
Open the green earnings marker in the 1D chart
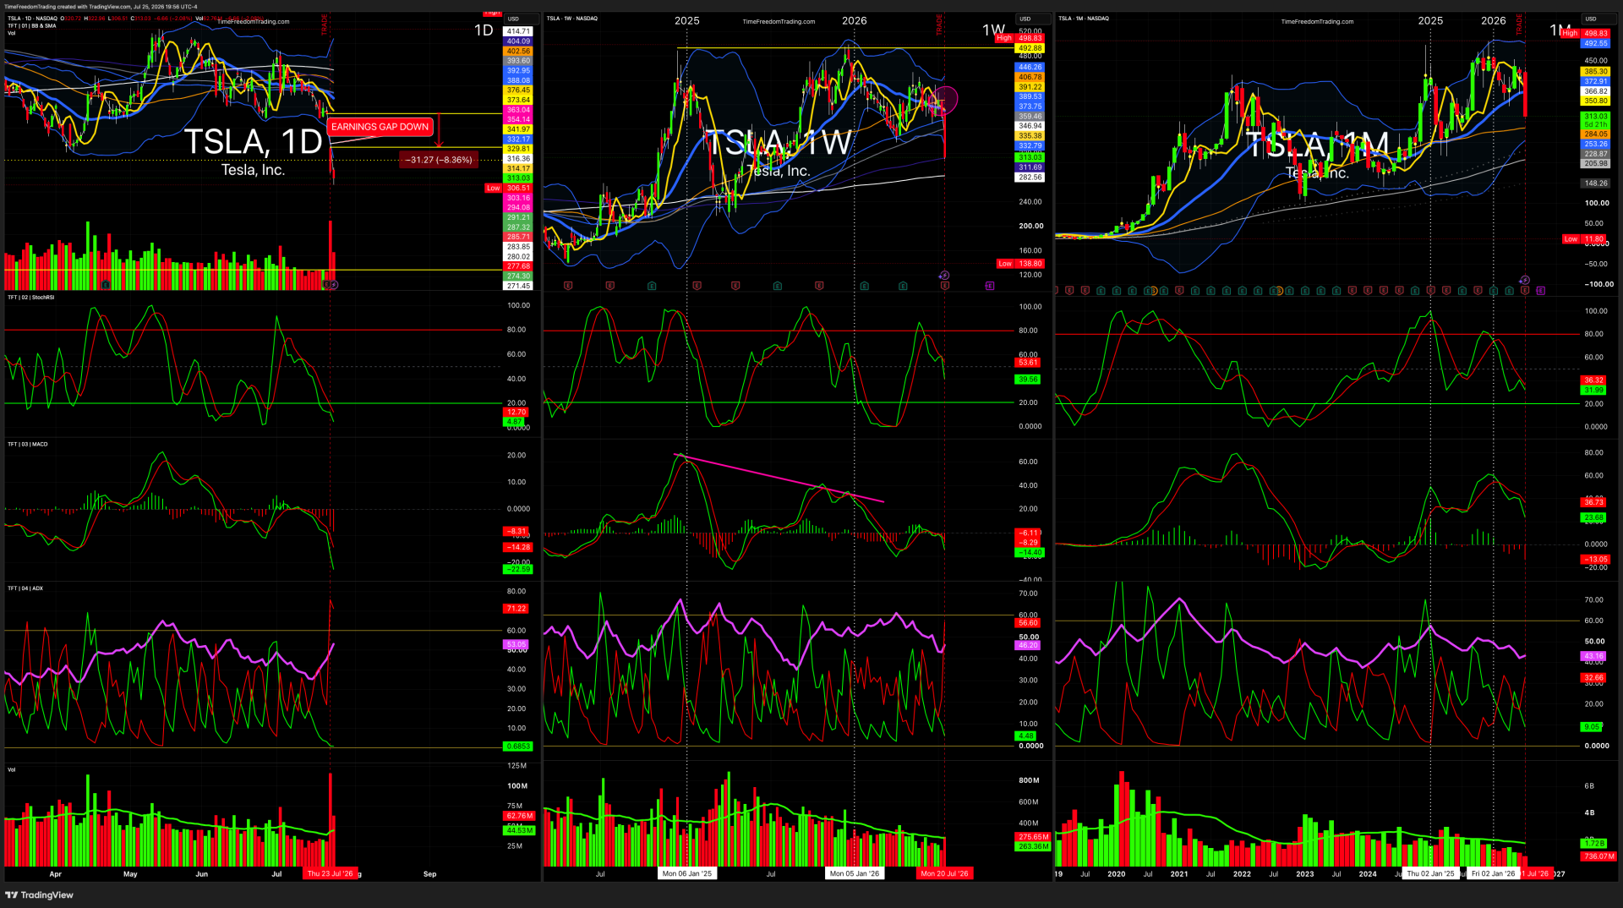tap(105, 286)
